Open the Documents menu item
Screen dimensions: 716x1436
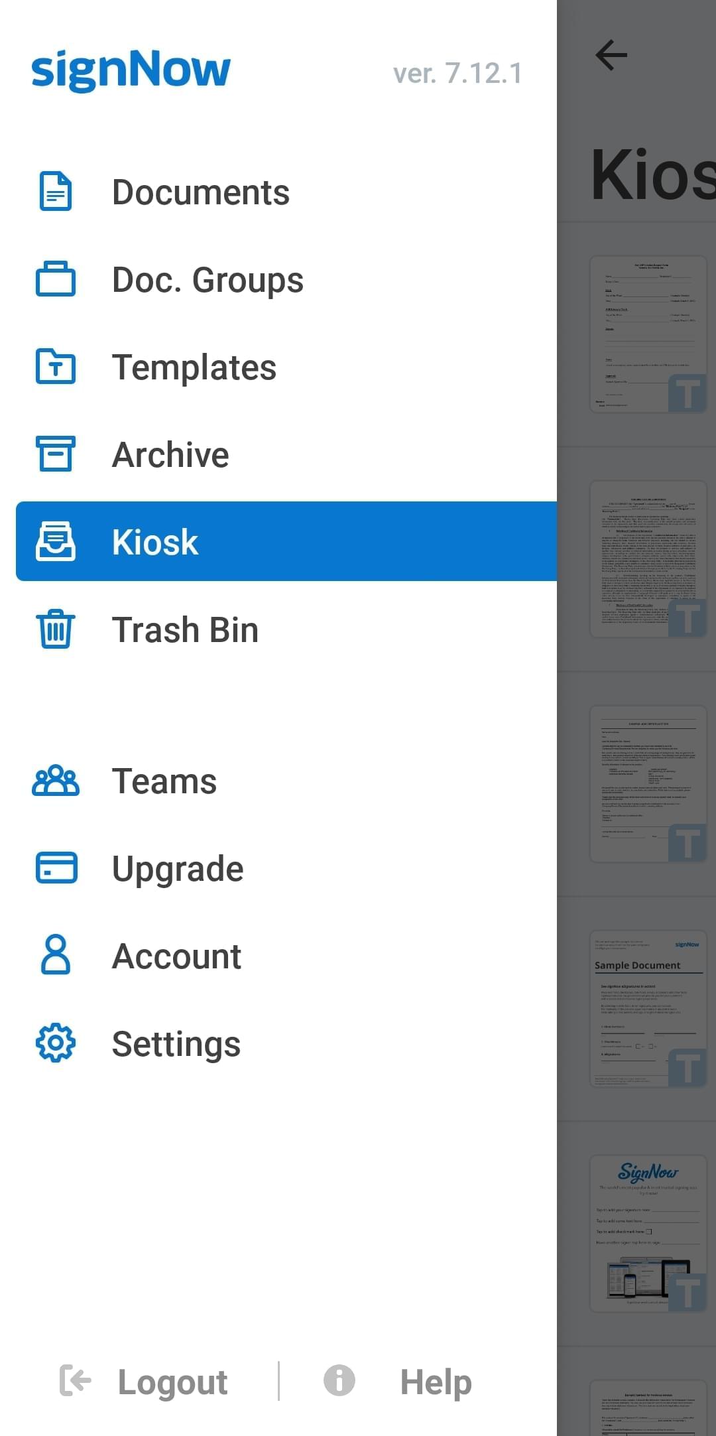[200, 192]
